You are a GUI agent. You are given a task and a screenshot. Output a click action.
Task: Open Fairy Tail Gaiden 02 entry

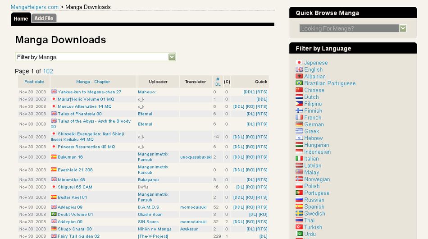pyautogui.click(x=78, y=236)
